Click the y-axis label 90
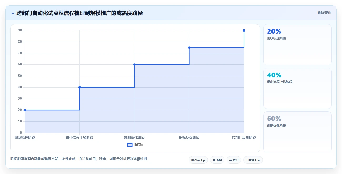 pyautogui.click(x=20, y=30)
